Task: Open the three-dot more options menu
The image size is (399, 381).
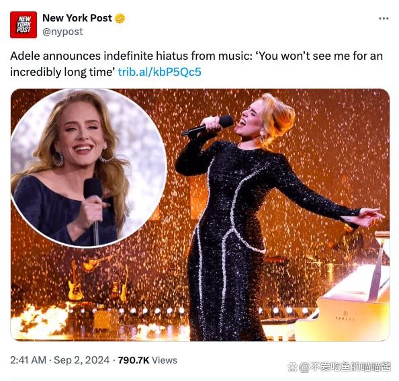Action: pyautogui.click(x=384, y=18)
